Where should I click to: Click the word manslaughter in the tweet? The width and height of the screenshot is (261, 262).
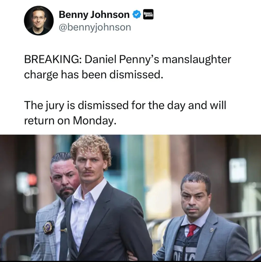point(197,60)
